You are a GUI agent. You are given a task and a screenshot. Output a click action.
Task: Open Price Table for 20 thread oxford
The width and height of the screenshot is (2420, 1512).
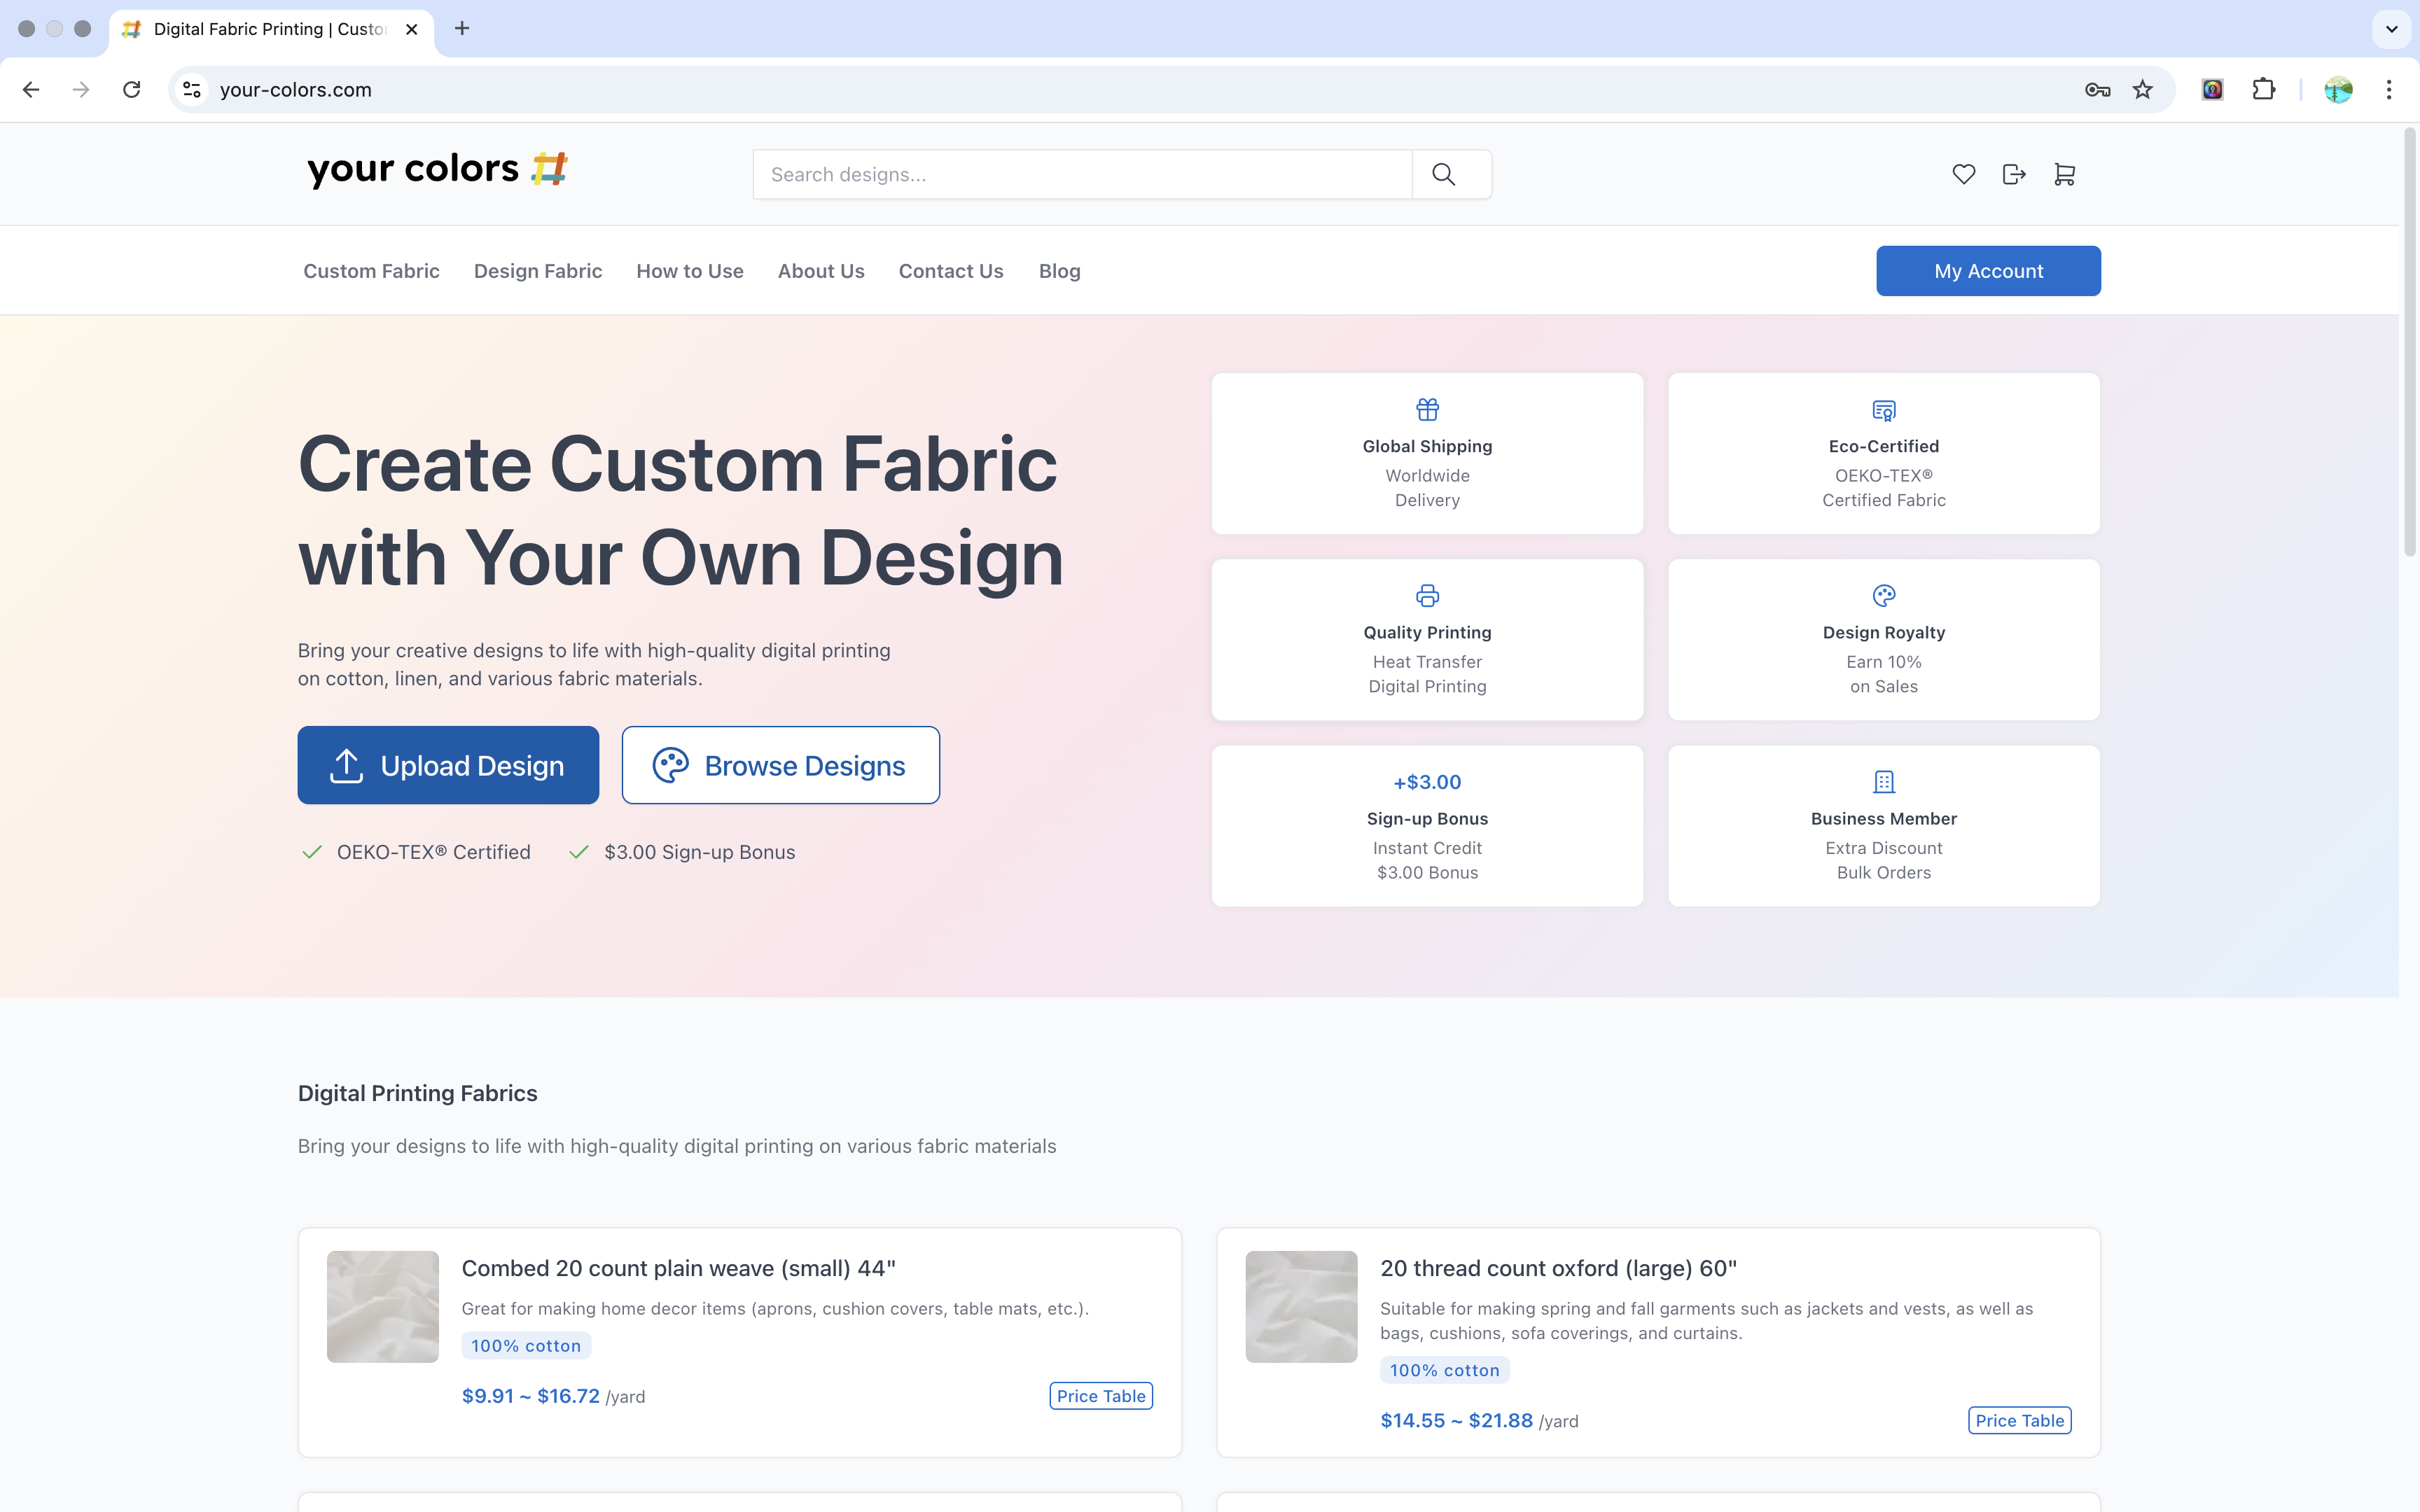2018,1420
